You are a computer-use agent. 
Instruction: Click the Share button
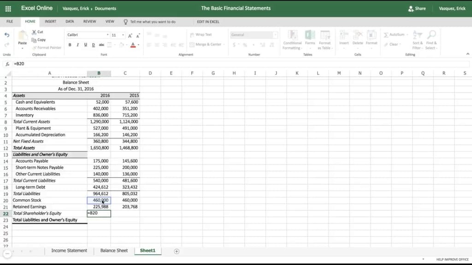click(417, 9)
